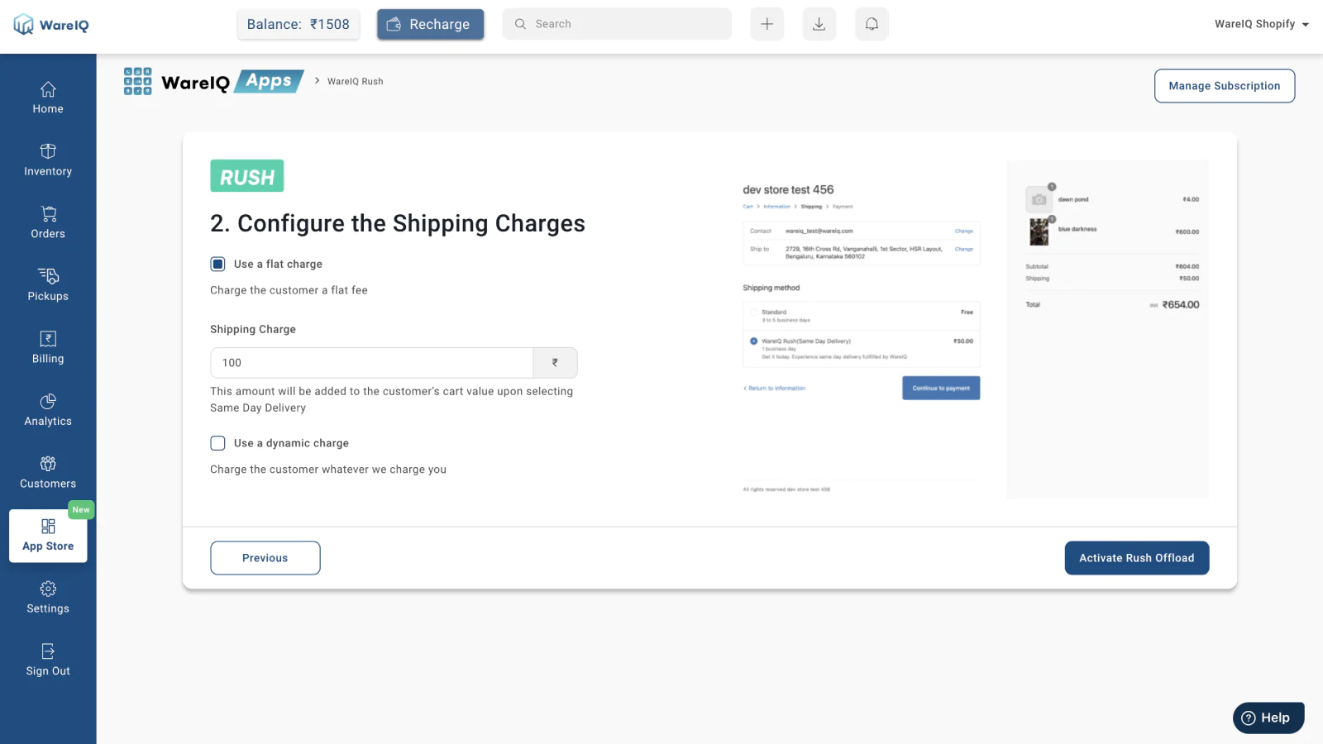Click Activate Rush Offload button

pyautogui.click(x=1137, y=558)
